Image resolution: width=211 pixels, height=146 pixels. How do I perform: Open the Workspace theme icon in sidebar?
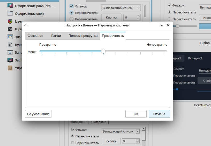pos(10,6)
